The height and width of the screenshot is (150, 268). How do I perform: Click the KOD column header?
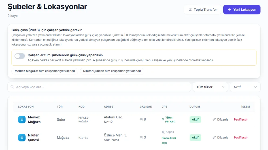[x=81, y=107]
